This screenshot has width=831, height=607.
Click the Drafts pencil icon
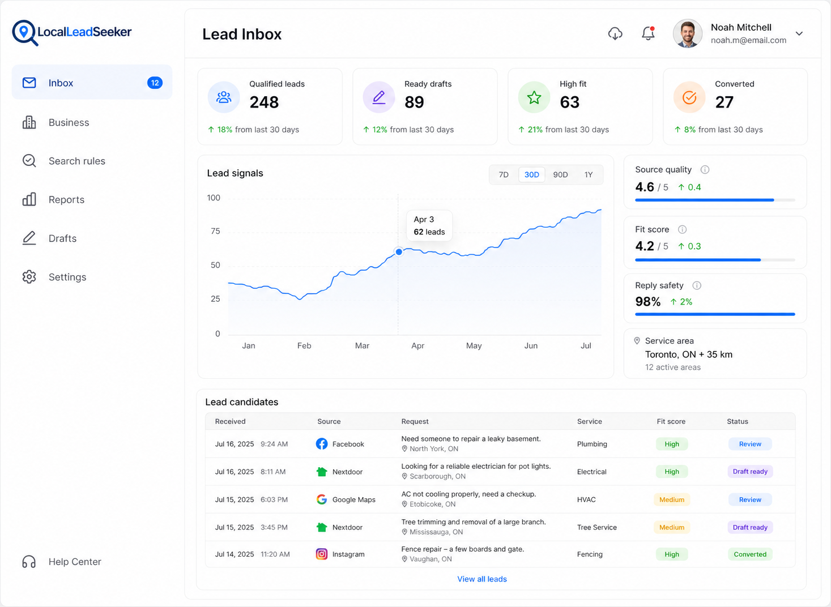click(29, 238)
